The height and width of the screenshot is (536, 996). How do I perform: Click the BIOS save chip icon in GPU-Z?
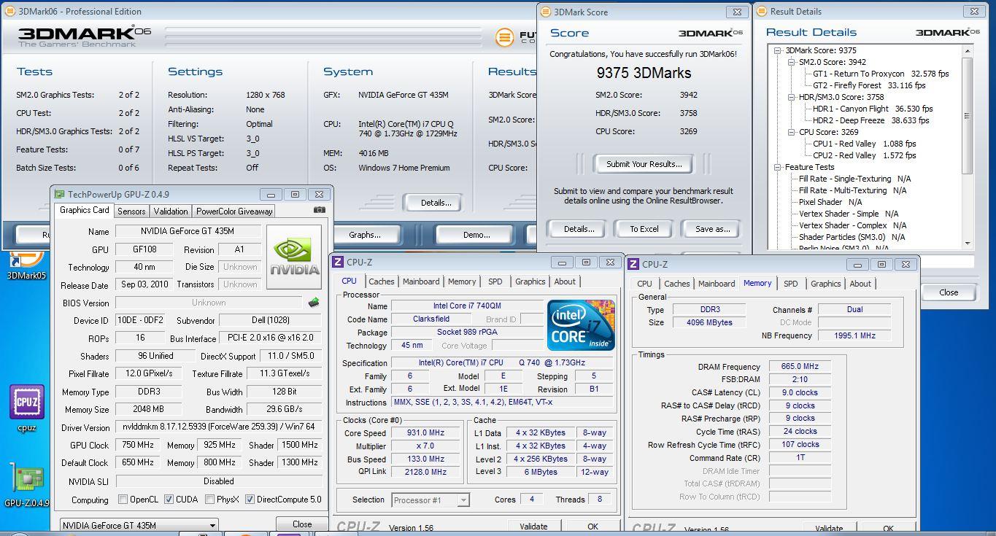(314, 303)
